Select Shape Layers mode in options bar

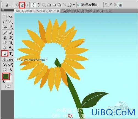[18, 5]
